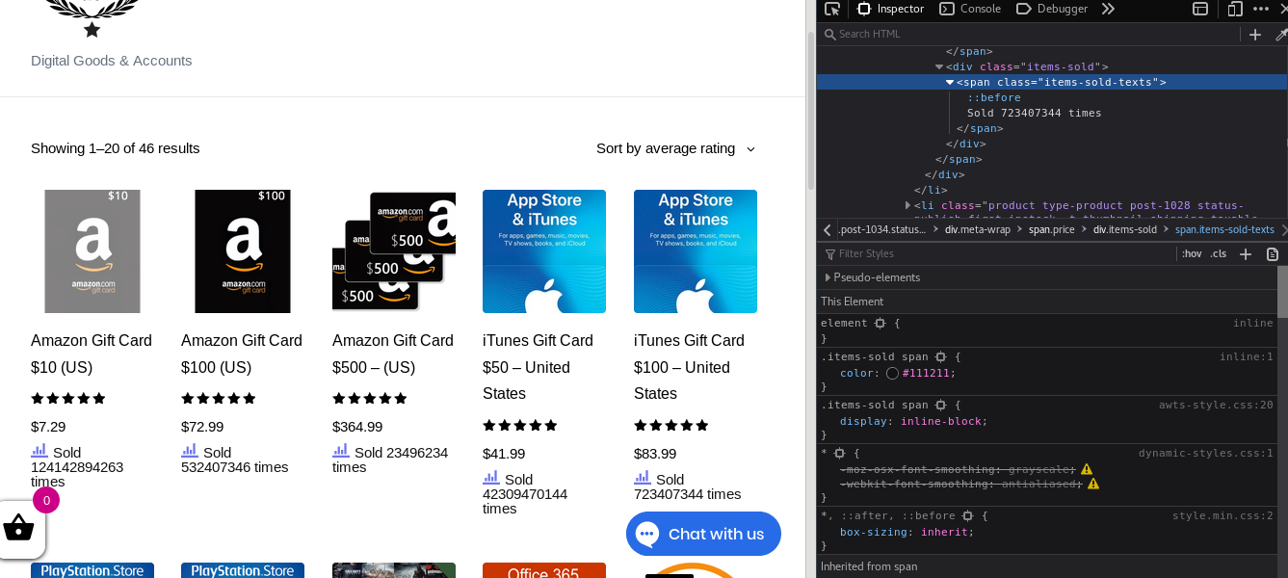Image resolution: width=1288 pixels, height=578 pixels.
Task: Click in the Filter Styles field
Action: click(1002, 254)
